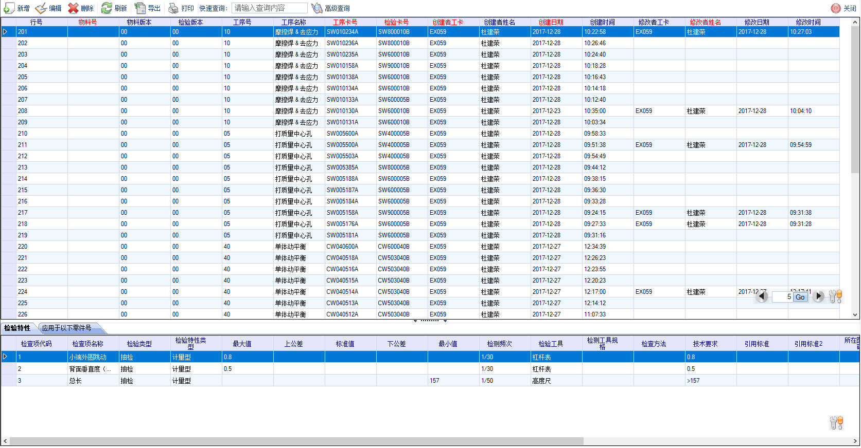The image size is (861, 448).
Task: Open upper grid settings wrench icon
Action: tap(836, 296)
